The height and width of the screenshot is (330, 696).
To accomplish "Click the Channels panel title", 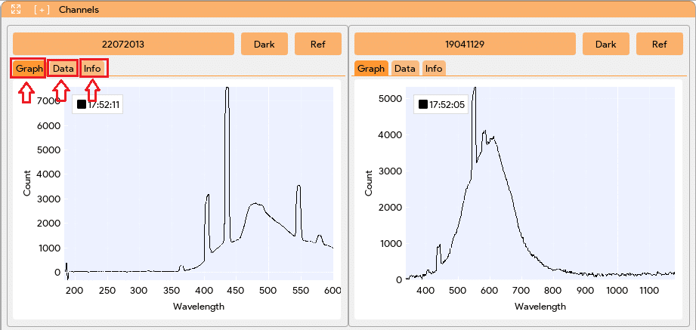I will tap(79, 9).
